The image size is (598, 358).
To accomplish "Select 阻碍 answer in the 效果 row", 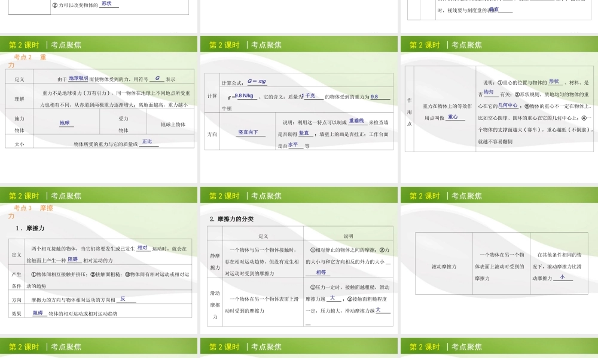I will 38,313.
